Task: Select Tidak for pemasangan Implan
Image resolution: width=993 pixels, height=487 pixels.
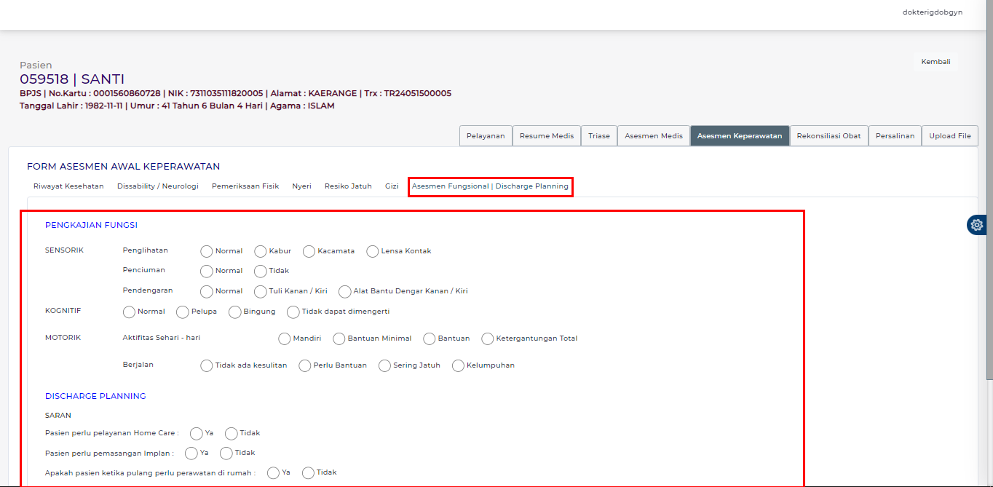Action: [226, 454]
